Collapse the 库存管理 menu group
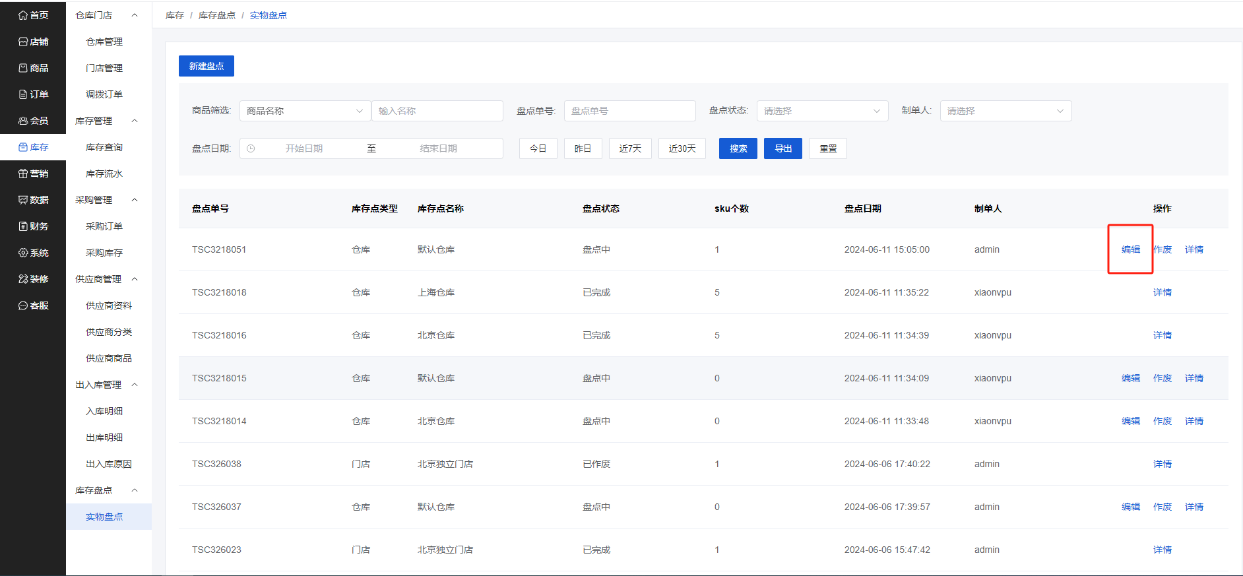 [135, 121]
